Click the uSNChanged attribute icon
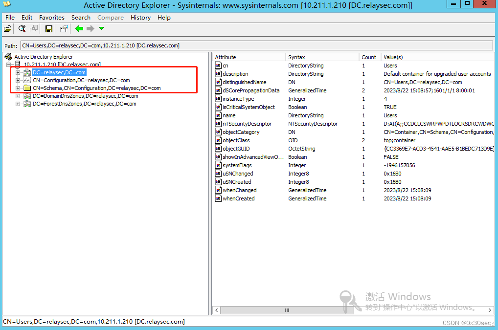498x330 pixels. [x=219, y=174]
